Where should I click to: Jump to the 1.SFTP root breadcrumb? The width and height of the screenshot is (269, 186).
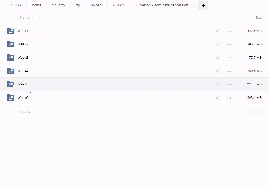[16, 5]
